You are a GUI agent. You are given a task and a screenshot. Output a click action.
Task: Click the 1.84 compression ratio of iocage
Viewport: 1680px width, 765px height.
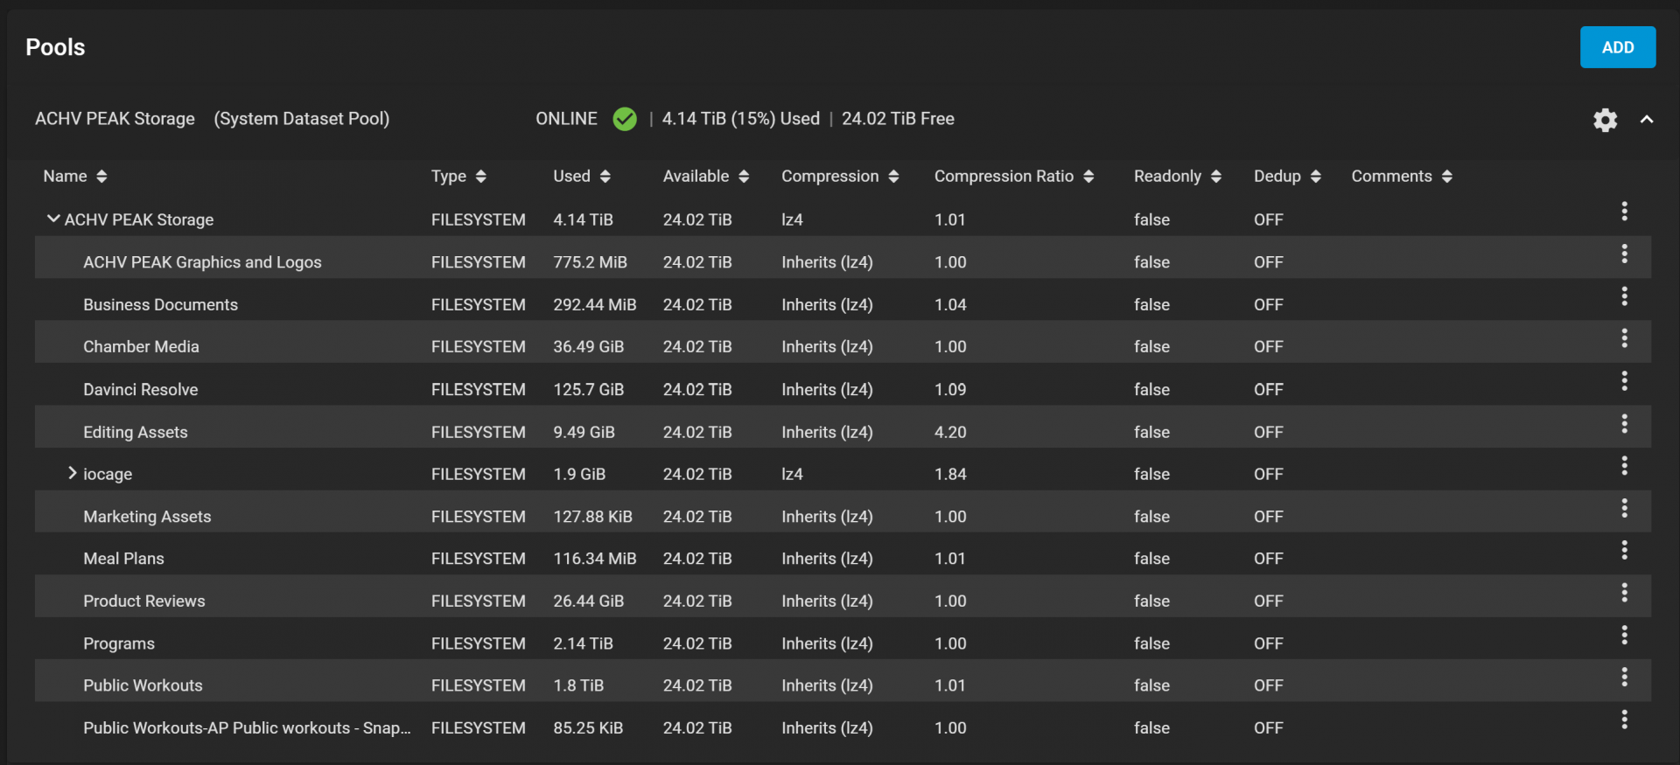950,475
